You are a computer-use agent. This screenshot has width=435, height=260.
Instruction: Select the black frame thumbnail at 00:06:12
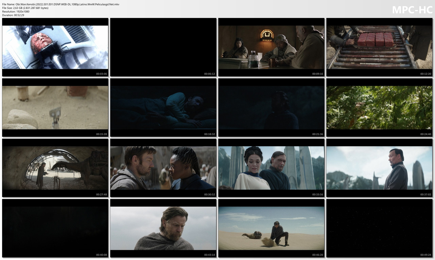[163, 47]
